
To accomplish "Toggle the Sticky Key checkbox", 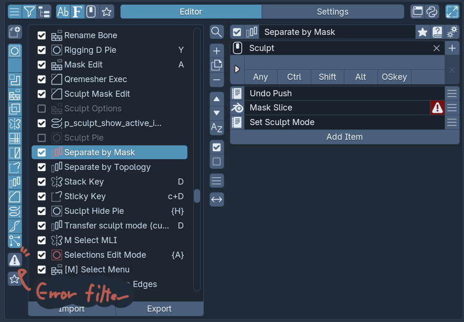I will click(x=42, y=196).
